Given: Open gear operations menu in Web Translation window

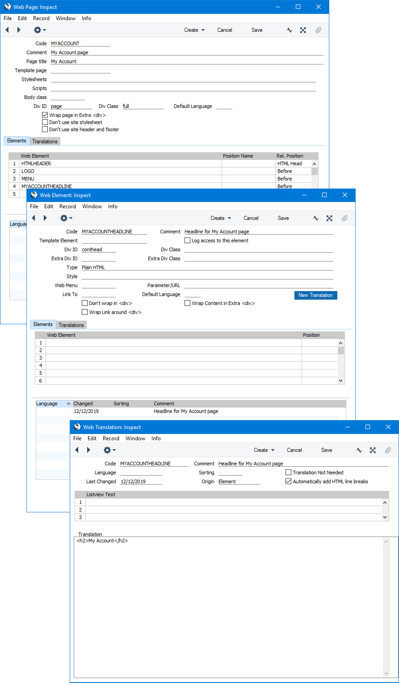Looking at the screenshot, I should click(x=109, y=450).
